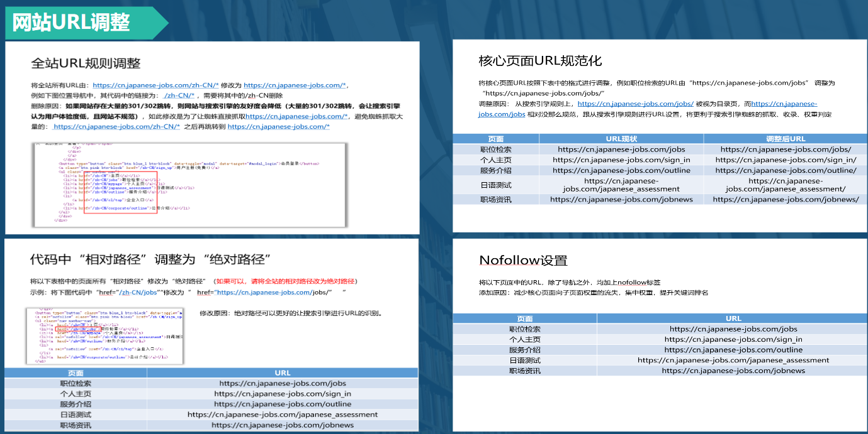Select 个人主页 in the 核心页面URL规范化 table
Viewport: 868px width, 434px height.
point(495,160)
